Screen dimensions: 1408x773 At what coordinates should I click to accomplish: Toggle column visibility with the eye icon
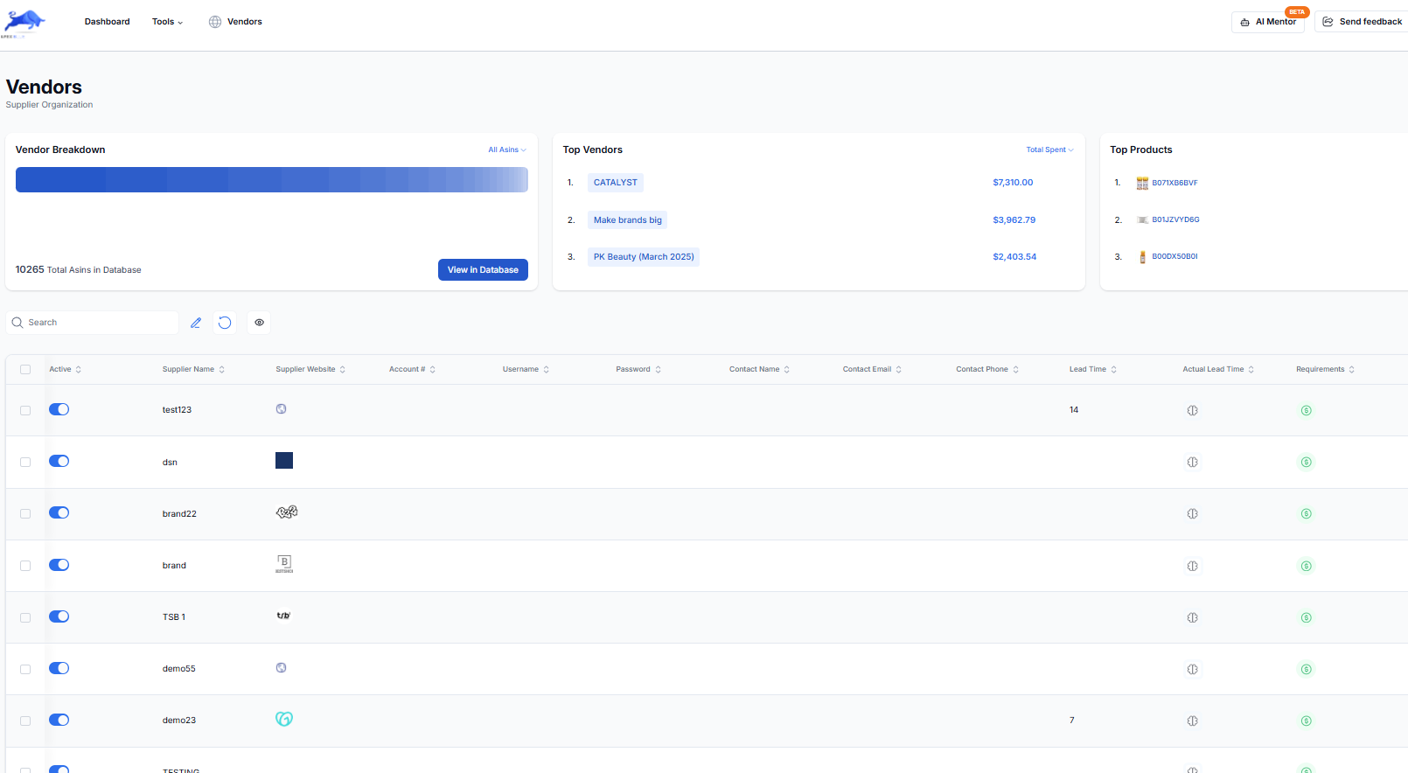coord(259,323)
